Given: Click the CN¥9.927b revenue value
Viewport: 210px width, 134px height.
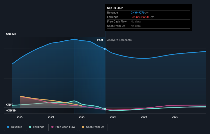Looking at the screenshot, I should click(138, 13).
